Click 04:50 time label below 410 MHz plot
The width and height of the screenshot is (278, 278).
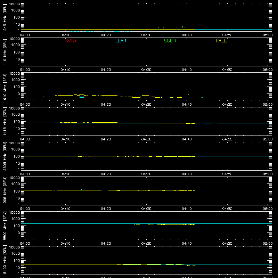point(227,70)
